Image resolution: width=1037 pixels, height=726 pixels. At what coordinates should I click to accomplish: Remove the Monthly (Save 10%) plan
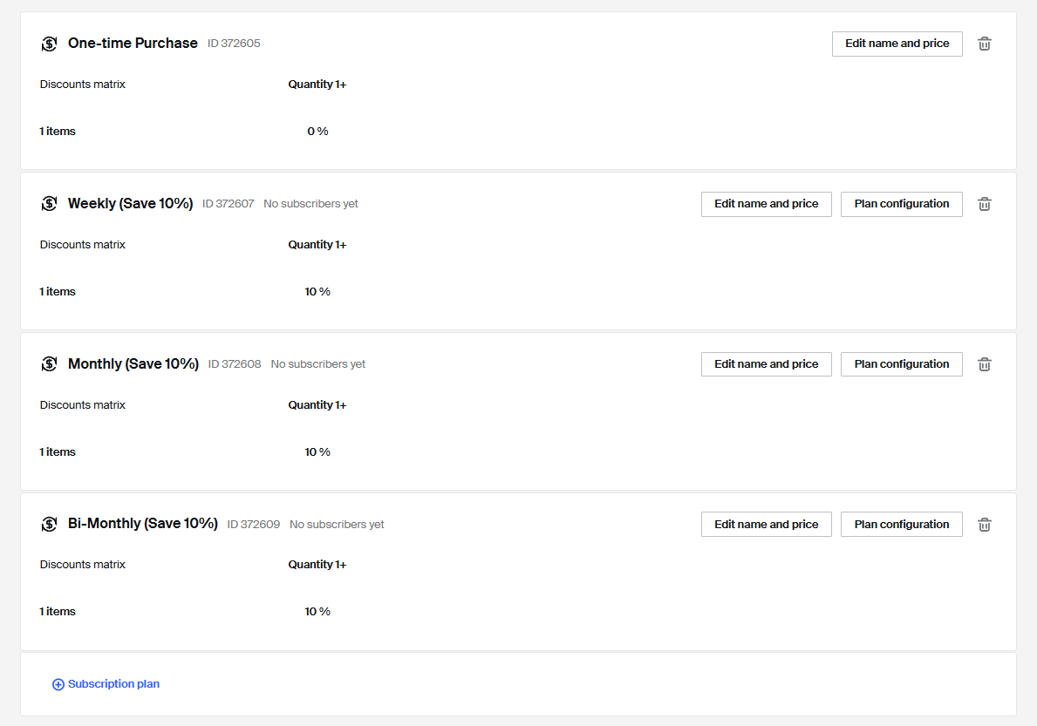(x=985, y=364)
